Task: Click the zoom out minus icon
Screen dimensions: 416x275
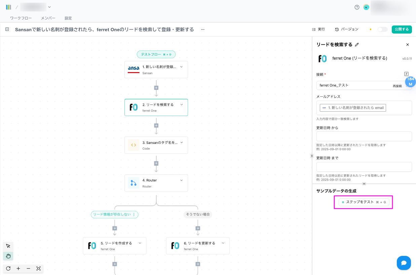Action: (x=28, y=269)
